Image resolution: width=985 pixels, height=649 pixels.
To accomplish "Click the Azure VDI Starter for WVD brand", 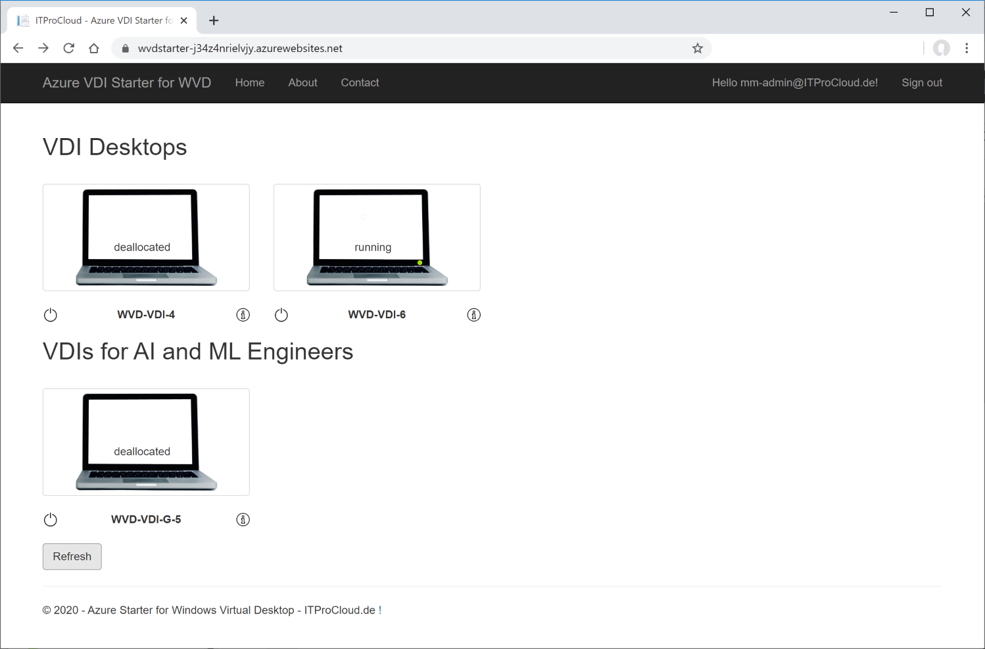I will tap(127, 83).
